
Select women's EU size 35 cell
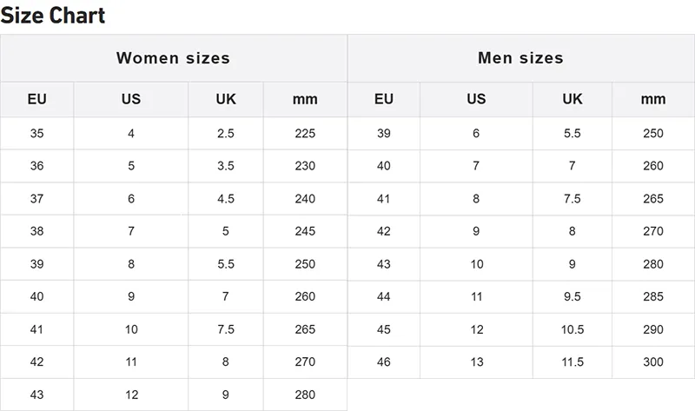tap(36, 133)
